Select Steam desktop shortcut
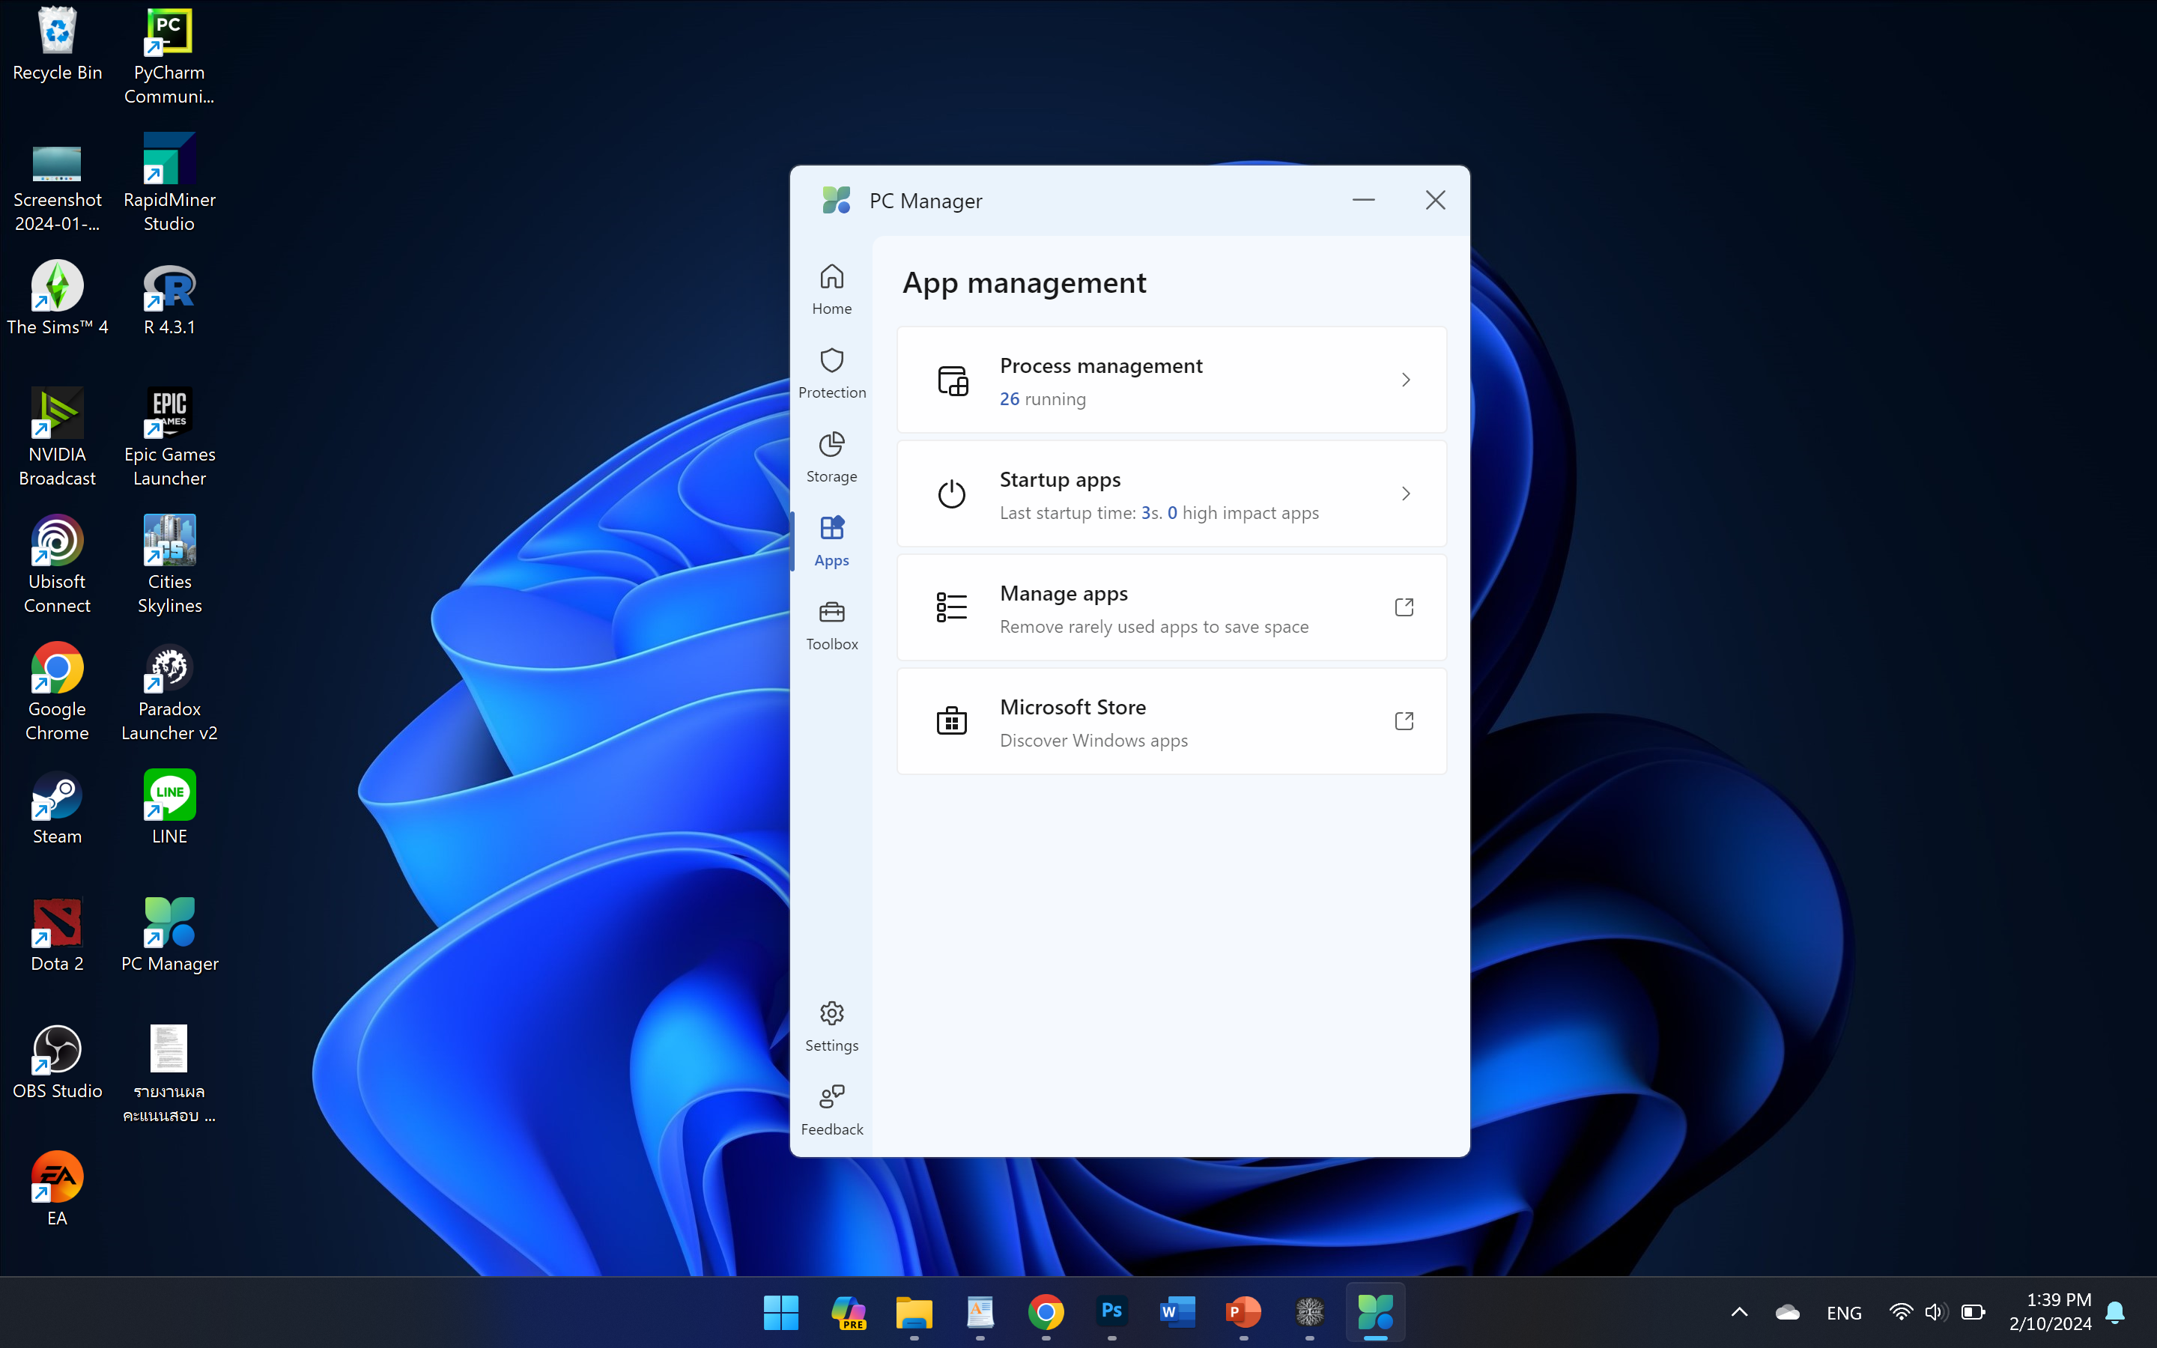The height and width of the screenshot is (1348, 2157). point(57,809)
